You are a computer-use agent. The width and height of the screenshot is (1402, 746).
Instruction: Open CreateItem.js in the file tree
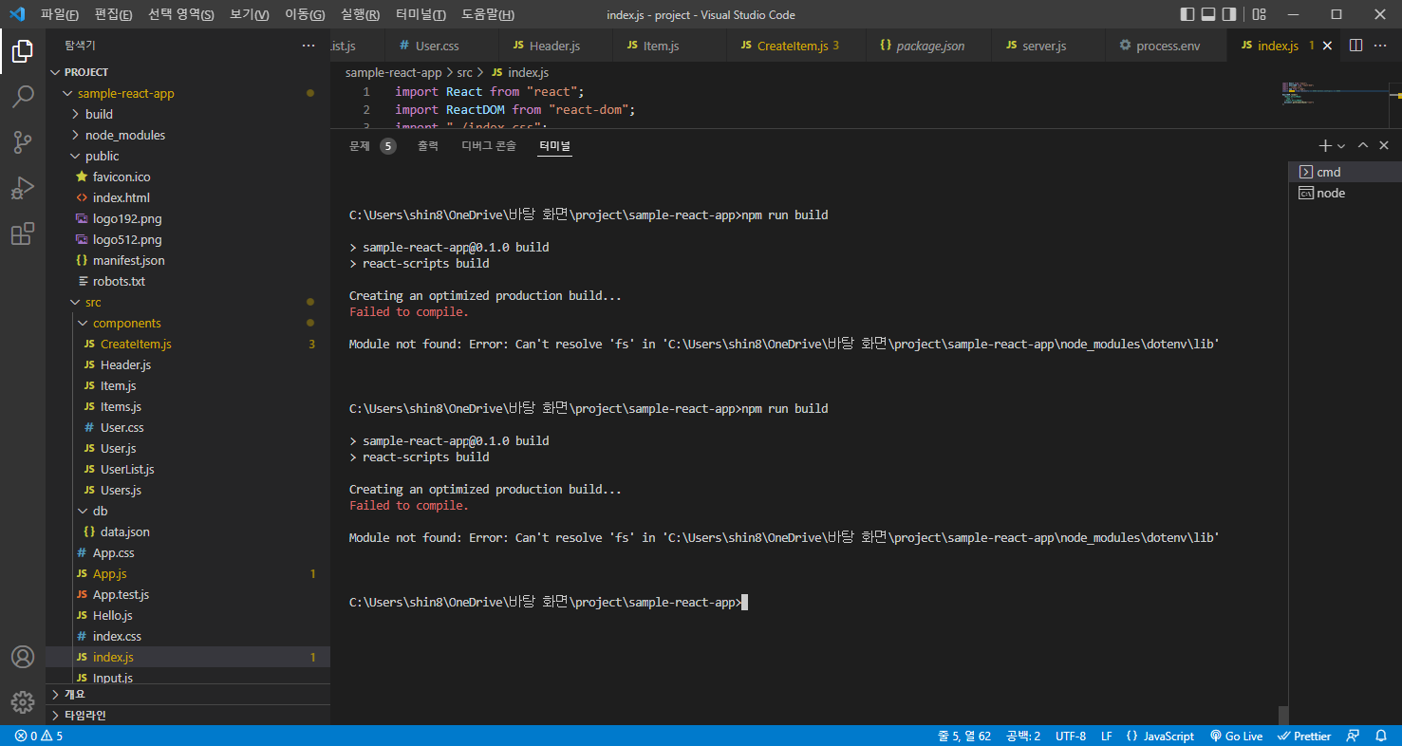point(188,344)
